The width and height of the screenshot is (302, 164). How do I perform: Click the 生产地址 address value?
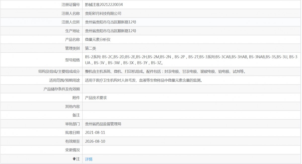pyautogui.click(x=111, y=31)
